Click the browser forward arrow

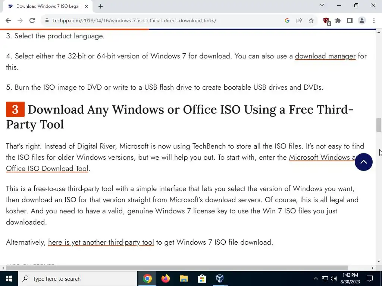click(20, 21)
